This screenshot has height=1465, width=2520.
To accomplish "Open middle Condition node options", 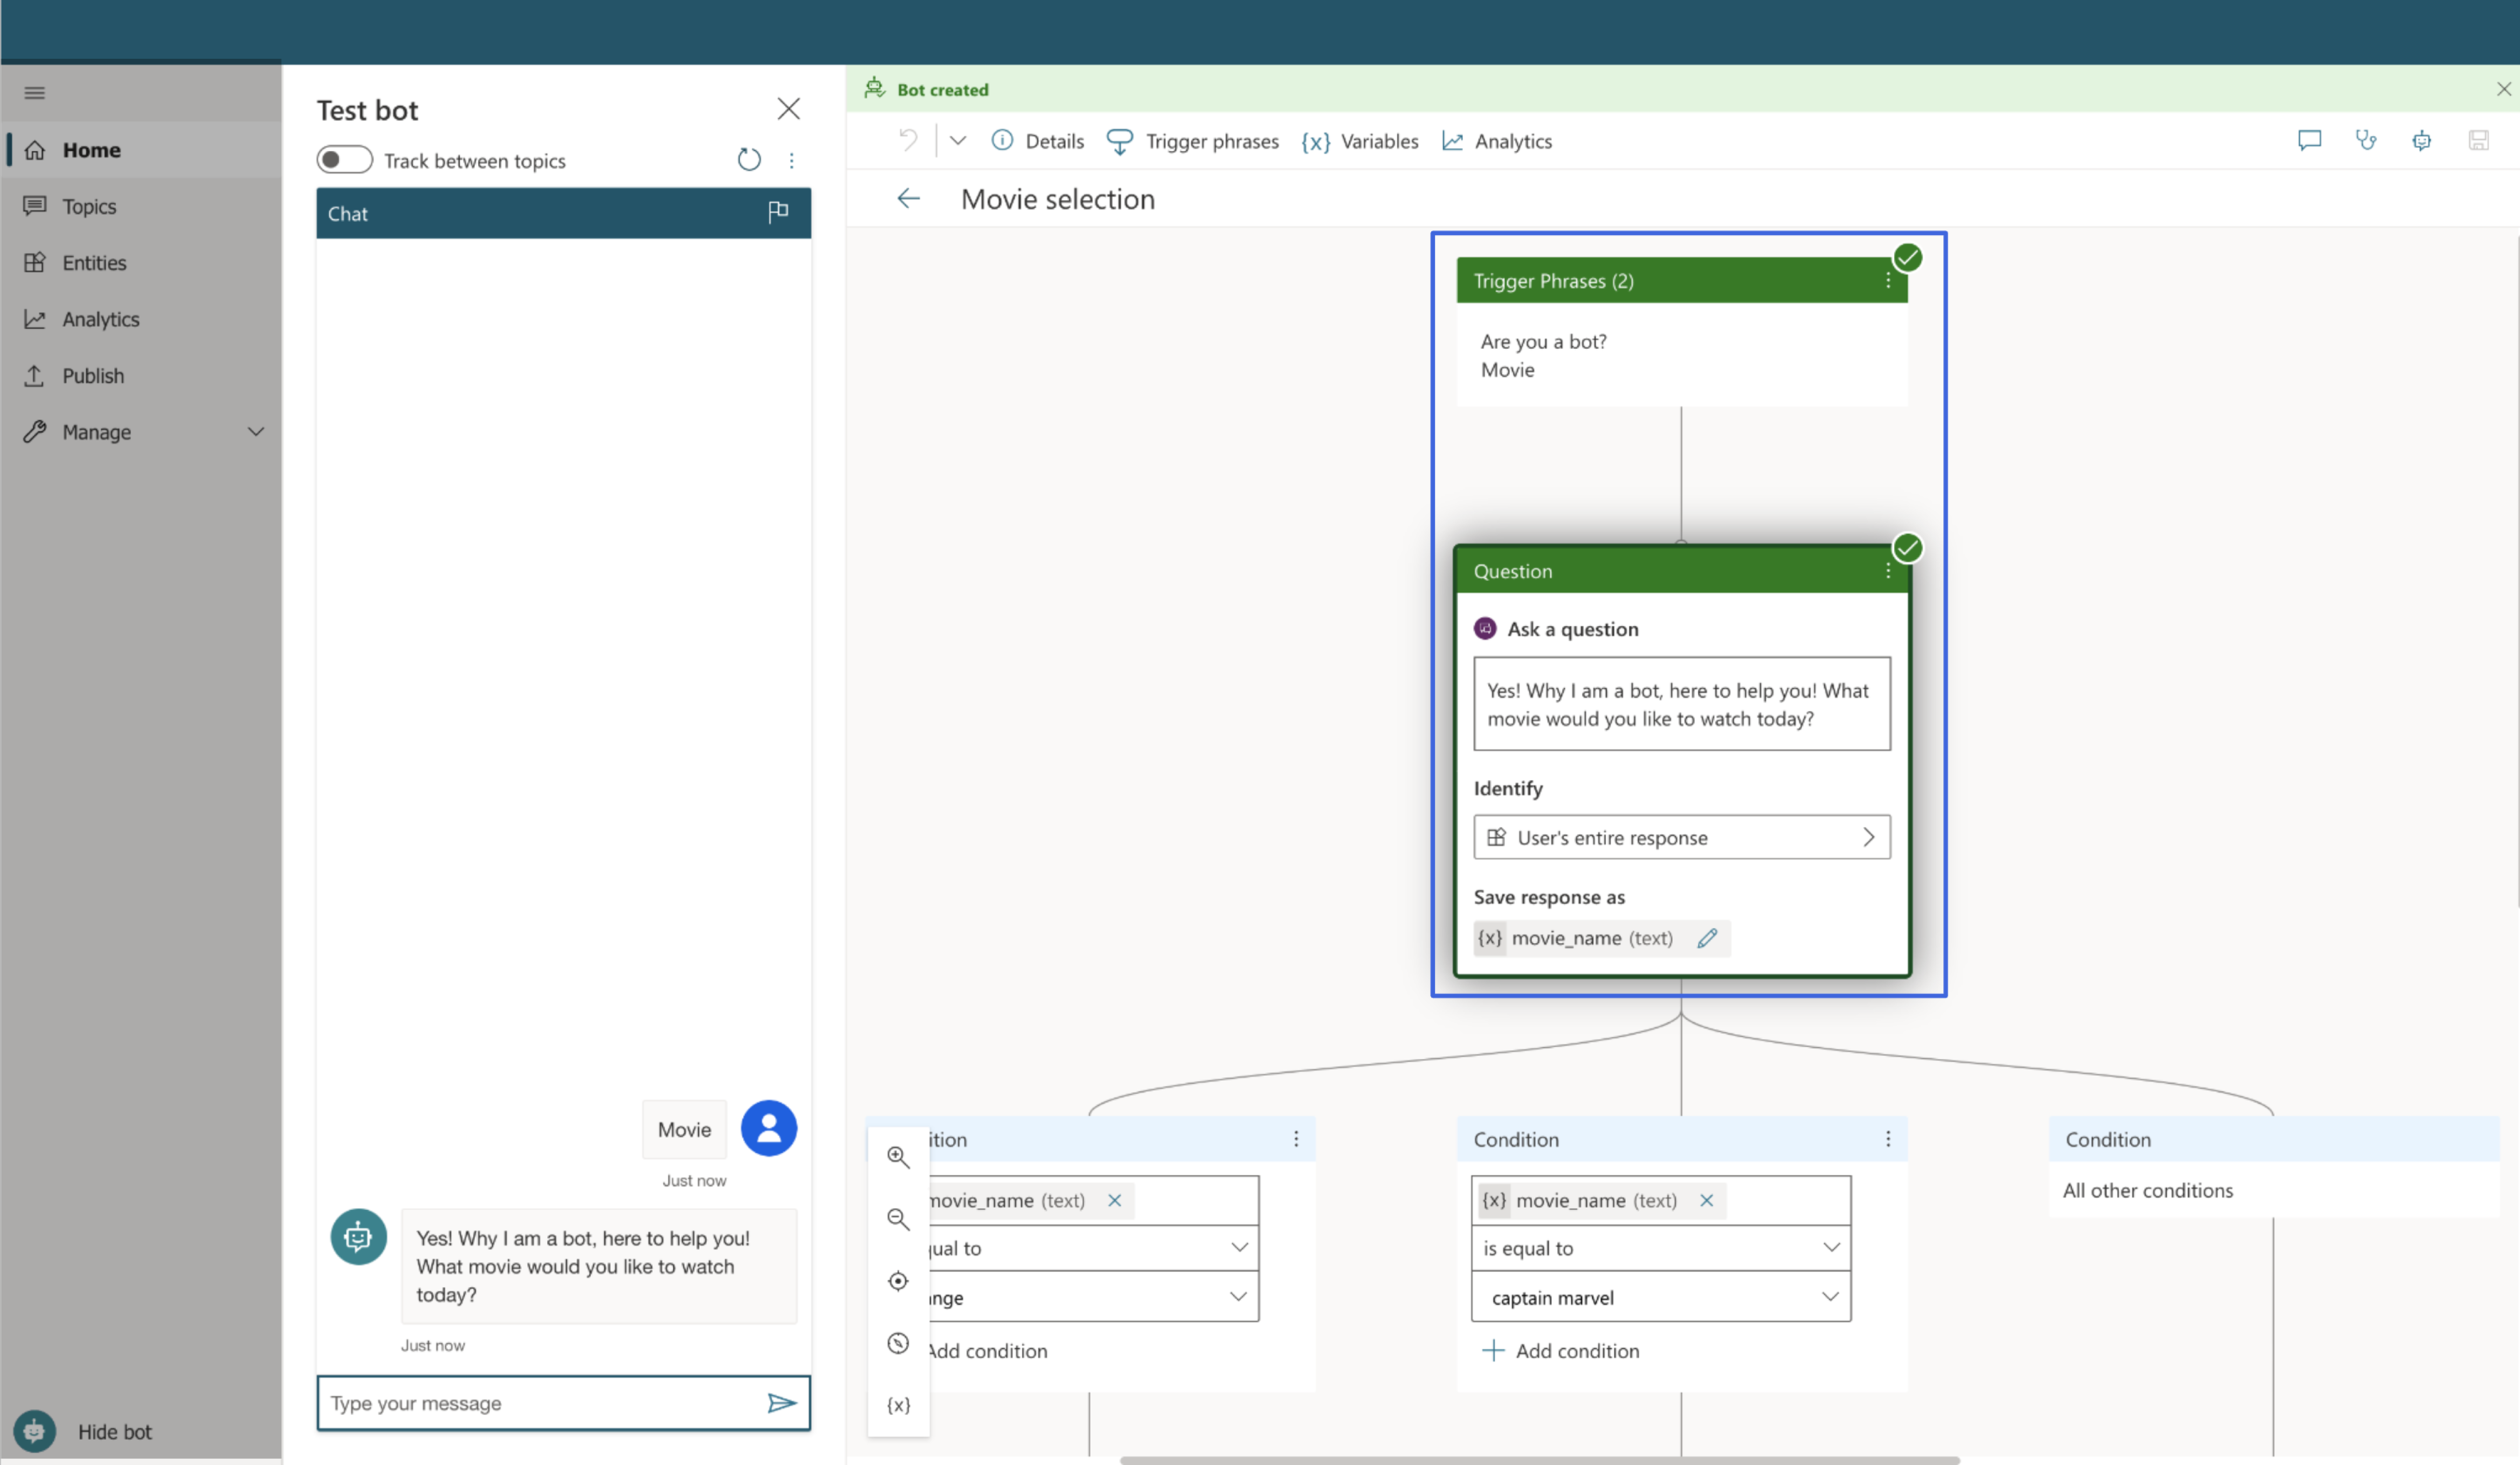I will (x=1888, y=1139).
